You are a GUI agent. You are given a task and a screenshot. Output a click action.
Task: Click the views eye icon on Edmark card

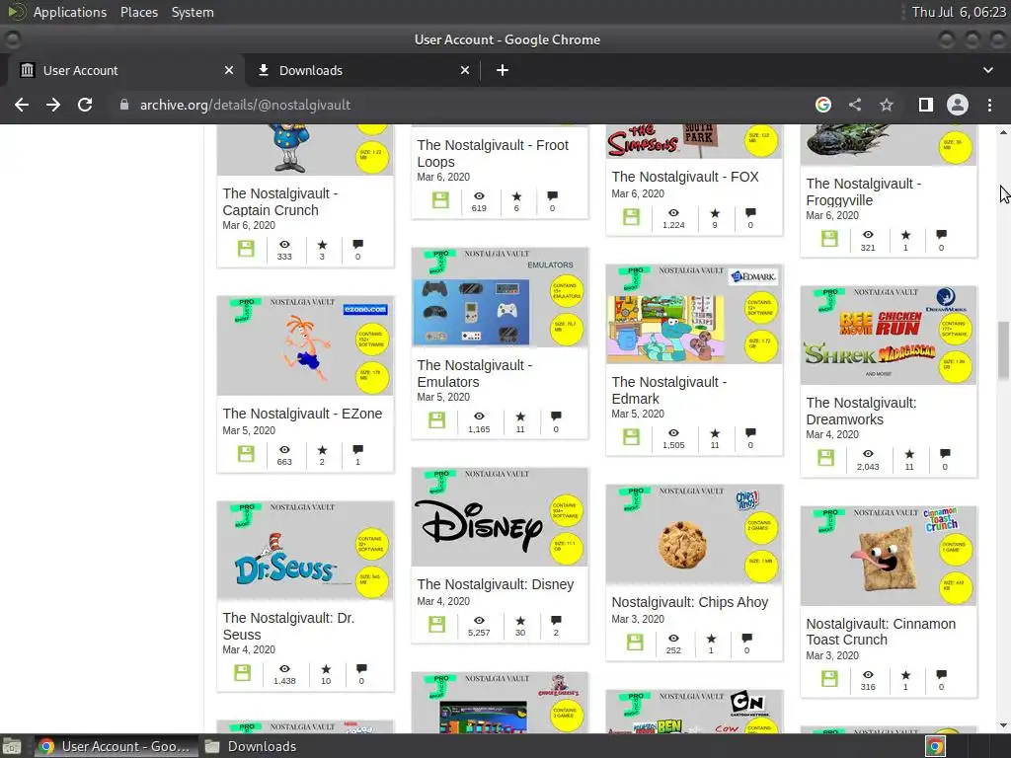point(673,433)
